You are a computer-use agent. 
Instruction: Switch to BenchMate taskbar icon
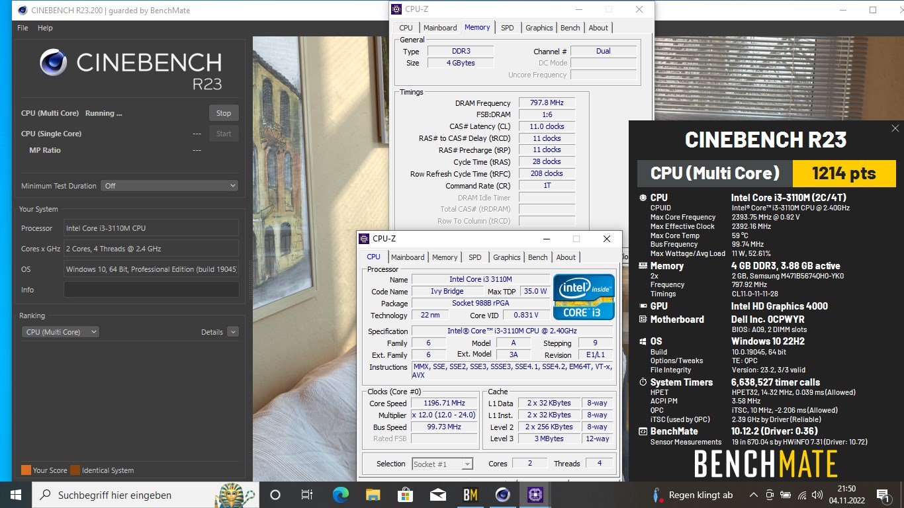(x=470, y=495)
